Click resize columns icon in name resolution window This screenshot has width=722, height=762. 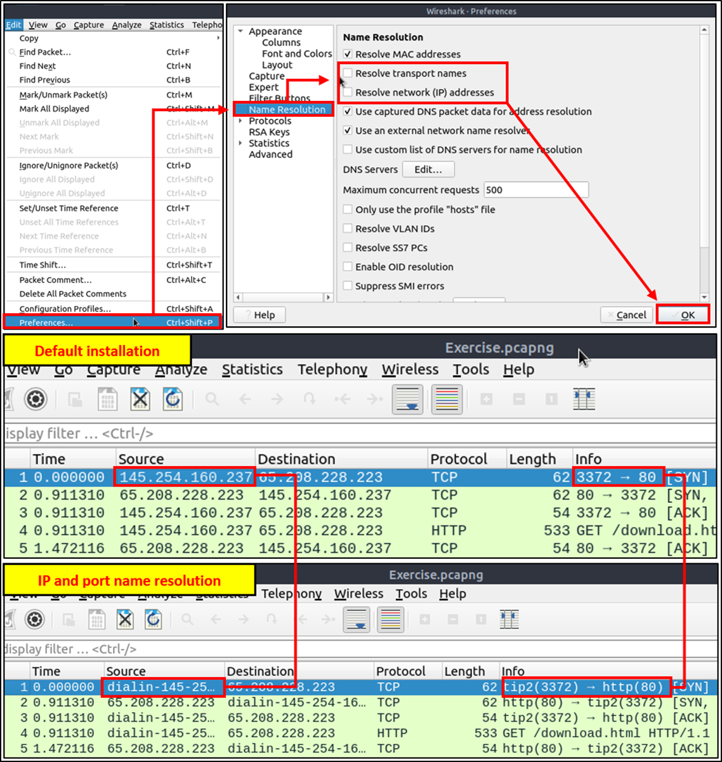(x=509, y=620)
